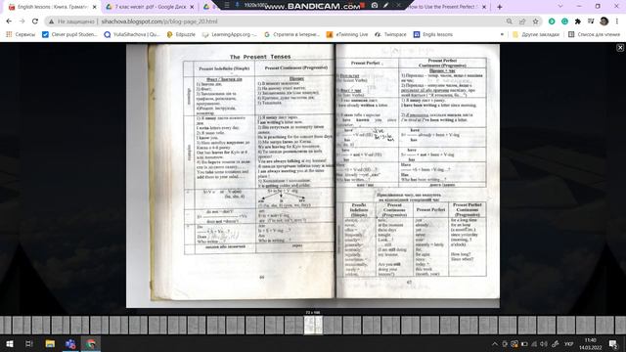This screenshot has width=626, height=352.
Task: Close the lightbox image viewer
Action: pos(620,48)
